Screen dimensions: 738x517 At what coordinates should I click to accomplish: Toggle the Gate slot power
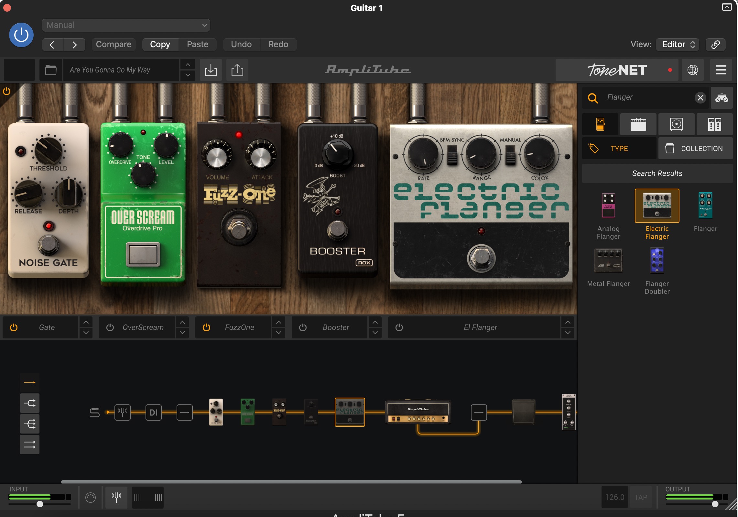coord(14,327)
